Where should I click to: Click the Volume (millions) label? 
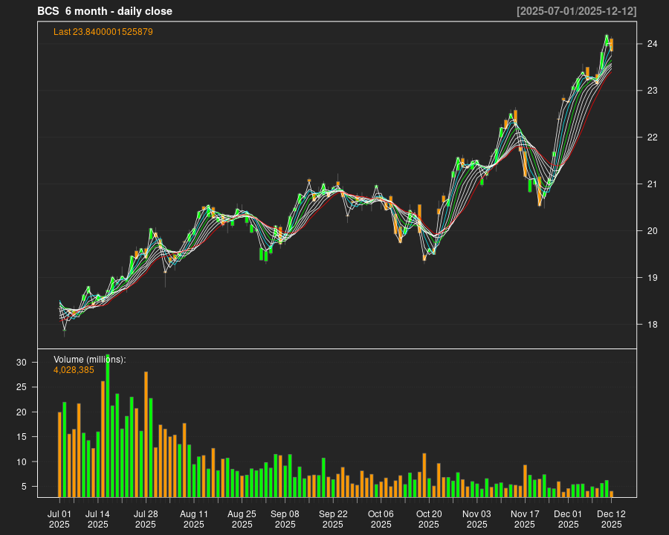point(90,360)
